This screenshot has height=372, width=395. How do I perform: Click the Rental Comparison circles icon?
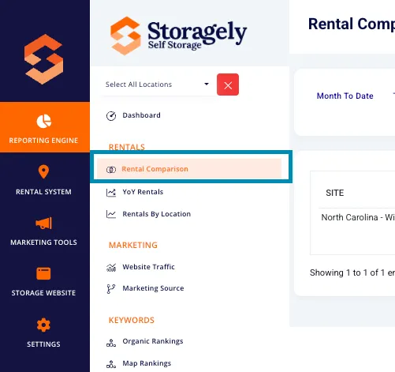tap(111, 170)
